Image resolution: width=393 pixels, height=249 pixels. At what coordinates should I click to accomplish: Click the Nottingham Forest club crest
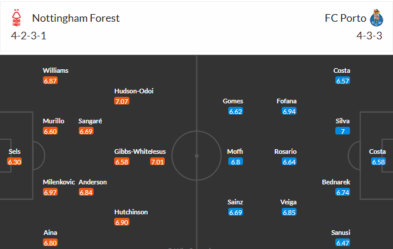coord(16,19)
